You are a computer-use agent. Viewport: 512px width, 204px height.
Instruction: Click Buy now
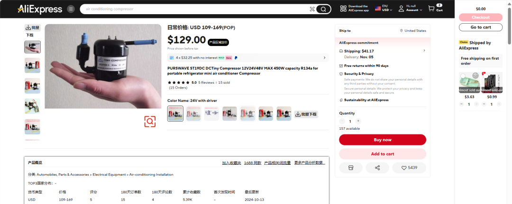[383, 140]
